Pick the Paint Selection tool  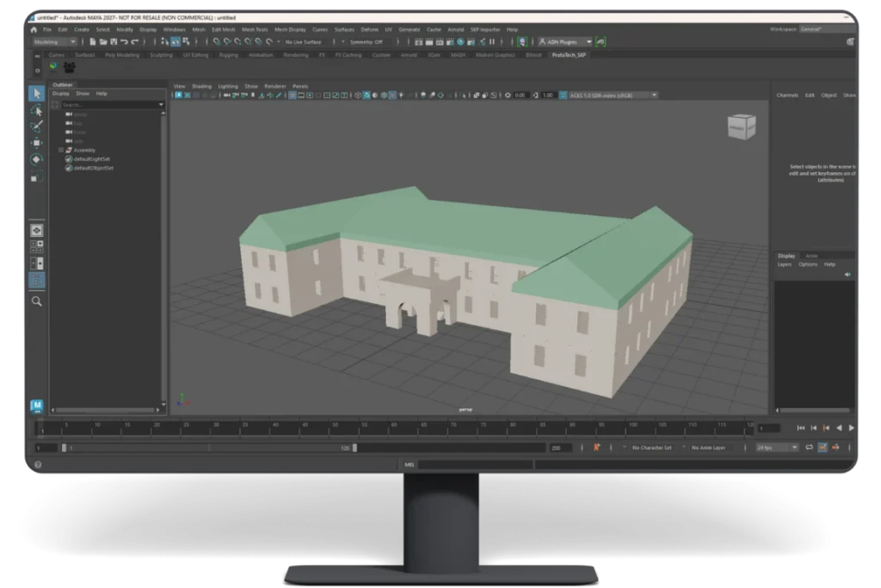(x=36, y=127)
